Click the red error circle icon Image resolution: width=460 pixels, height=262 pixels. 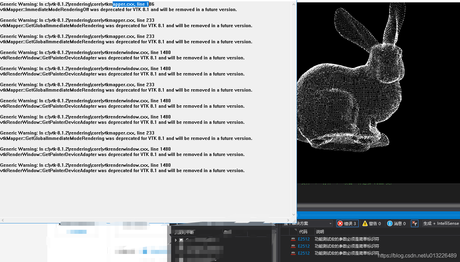pos(340,223)
